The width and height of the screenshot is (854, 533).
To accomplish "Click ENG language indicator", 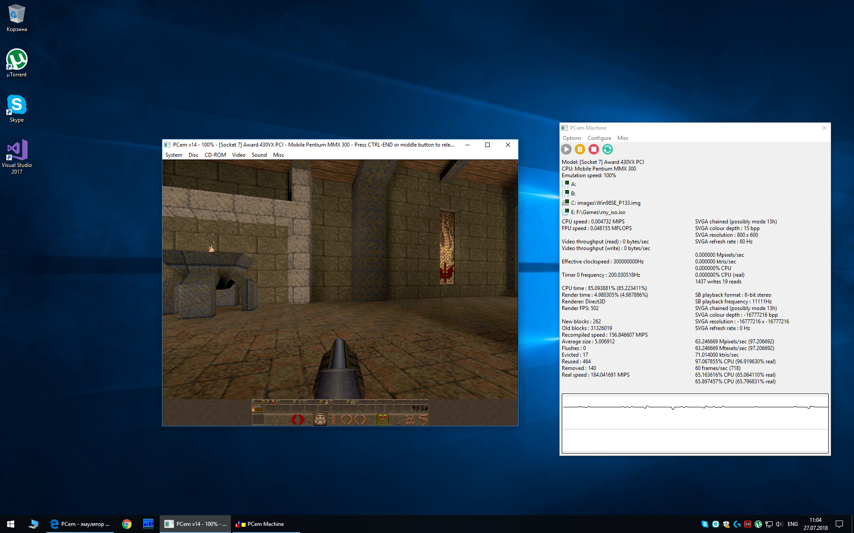I will 793,524.
